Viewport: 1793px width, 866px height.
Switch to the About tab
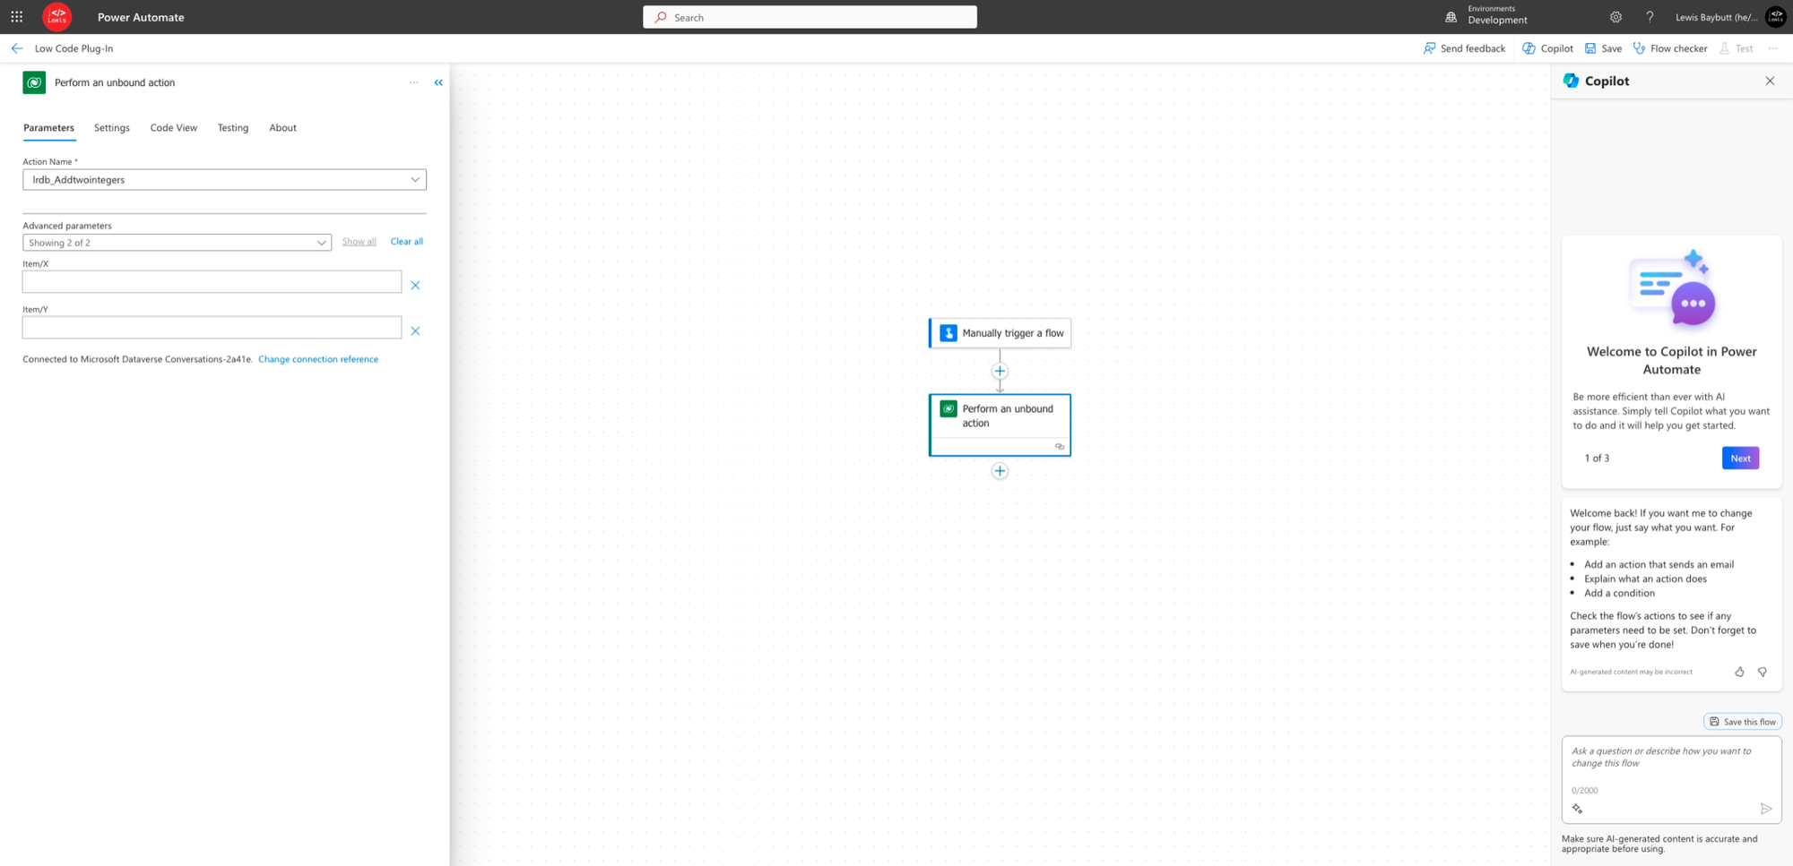coord(282,128)
